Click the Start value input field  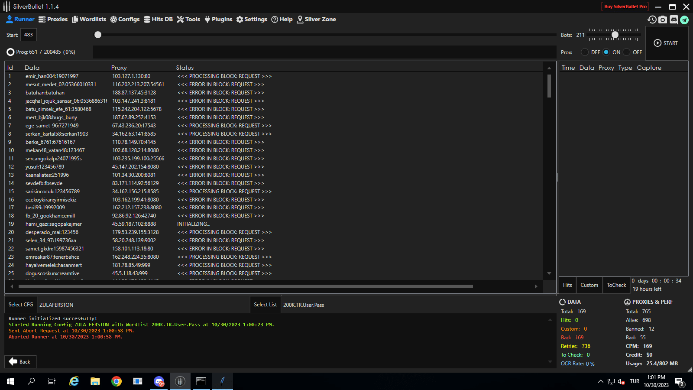click(29, 35)
